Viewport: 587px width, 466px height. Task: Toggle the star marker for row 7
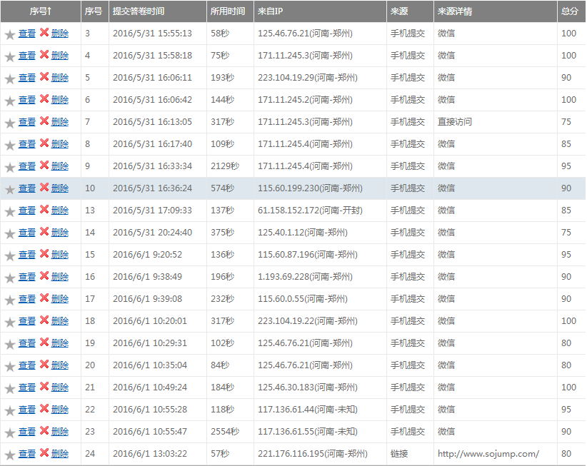(x=9, y=123)
